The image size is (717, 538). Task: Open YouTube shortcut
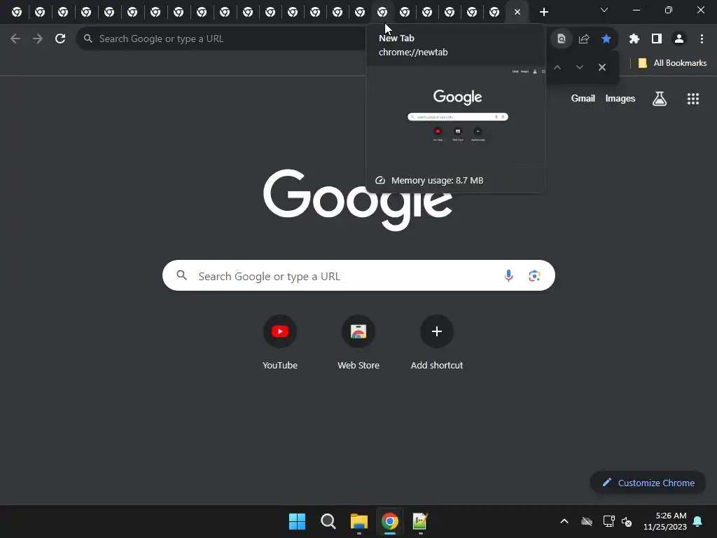tap(280, 342)
